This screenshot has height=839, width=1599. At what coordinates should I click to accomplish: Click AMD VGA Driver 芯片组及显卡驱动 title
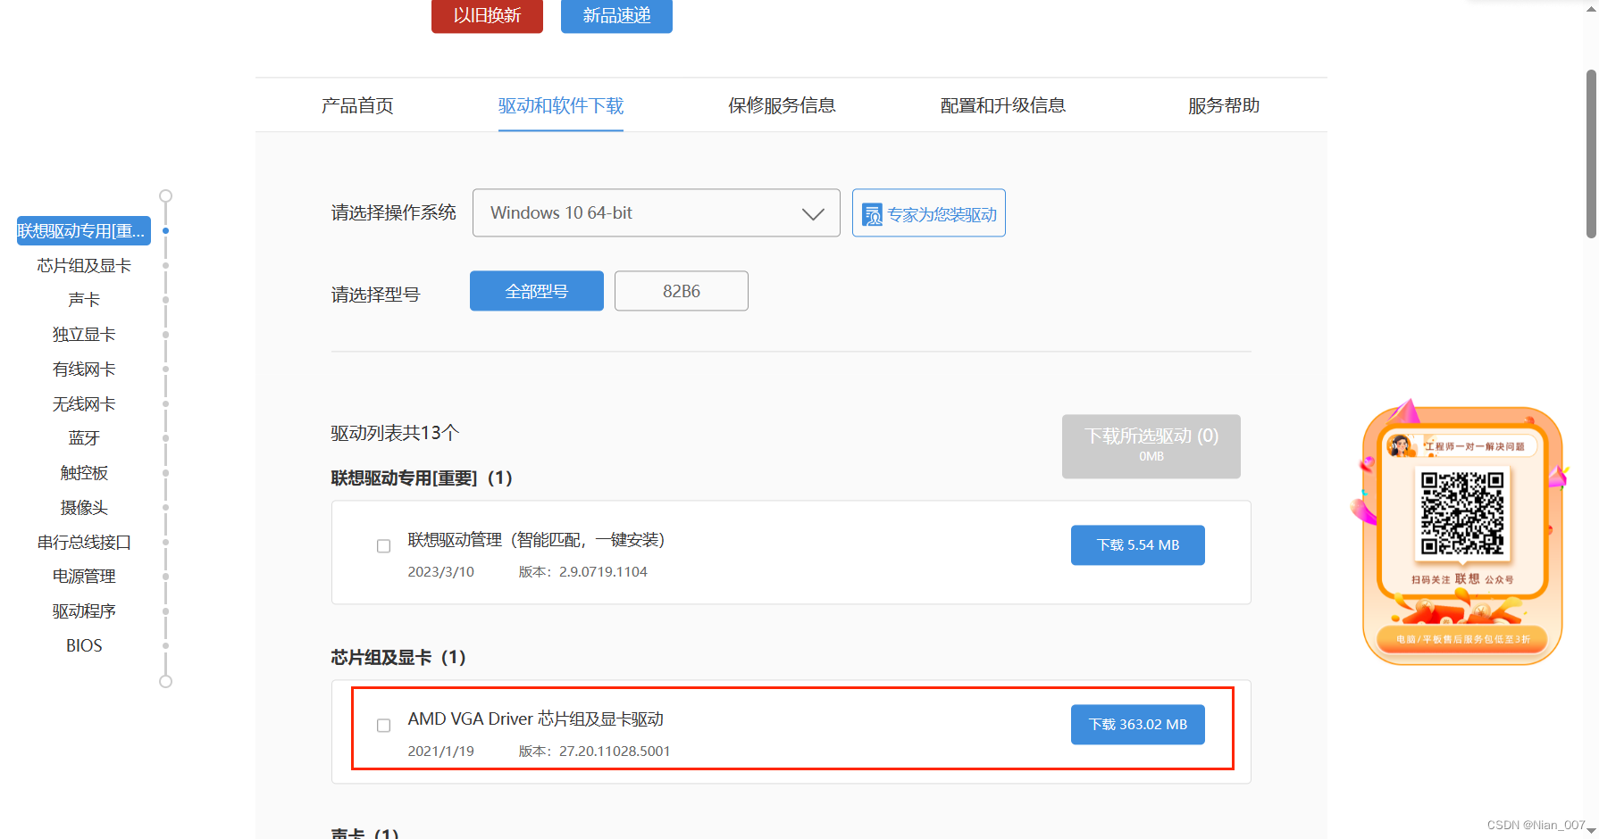pos(536,719)
